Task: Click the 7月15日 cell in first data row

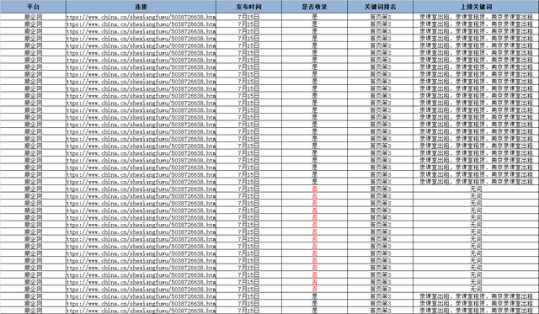Action: pyautogui.click(x=249, y=17)
